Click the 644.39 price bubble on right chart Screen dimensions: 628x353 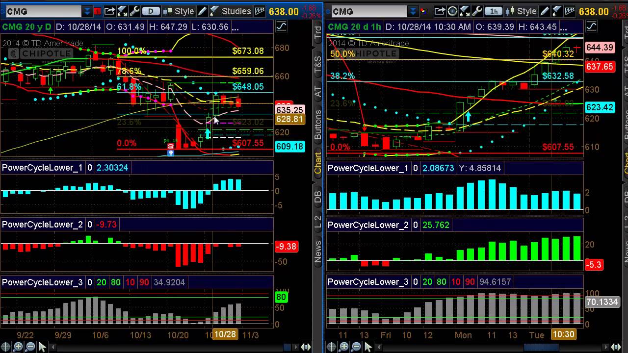(x=600, y=48)
